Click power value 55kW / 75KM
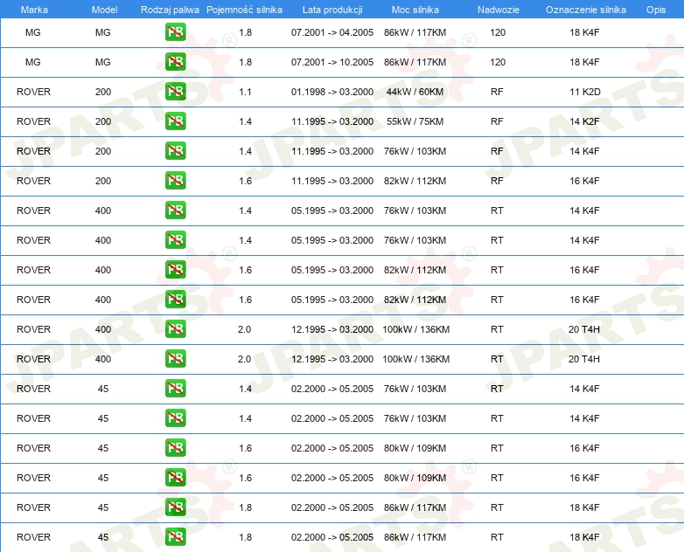 pyautogui.click(x=415, y=121)
